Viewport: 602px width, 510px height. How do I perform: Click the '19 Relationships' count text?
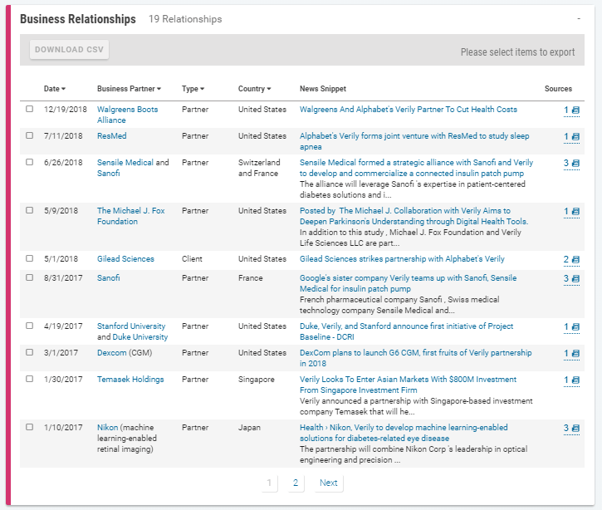point(185,19)
